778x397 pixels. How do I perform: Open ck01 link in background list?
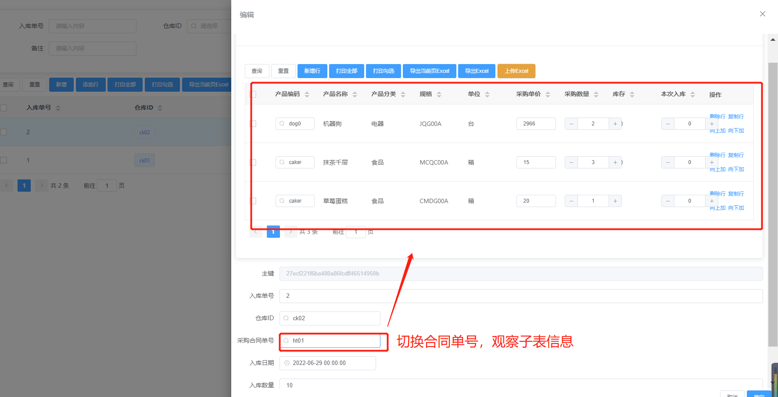(x=144, y=160)
